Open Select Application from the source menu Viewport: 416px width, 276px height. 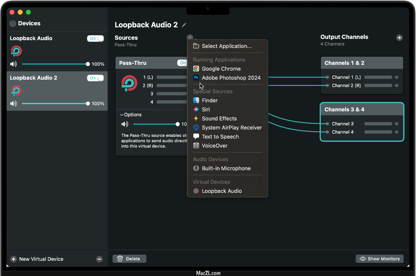click(x=226, y=46)
